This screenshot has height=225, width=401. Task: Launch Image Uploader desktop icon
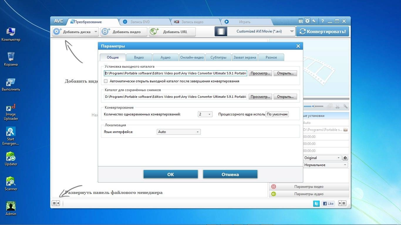coord(11,112)
